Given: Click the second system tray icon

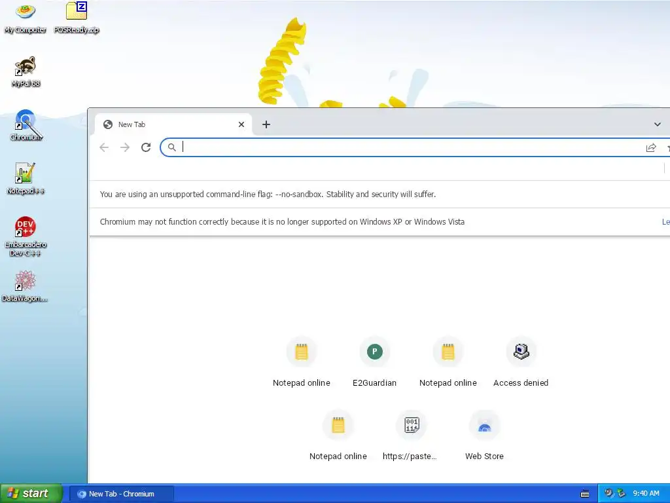Looking at the screenshot, I should [x=621, y=494].
